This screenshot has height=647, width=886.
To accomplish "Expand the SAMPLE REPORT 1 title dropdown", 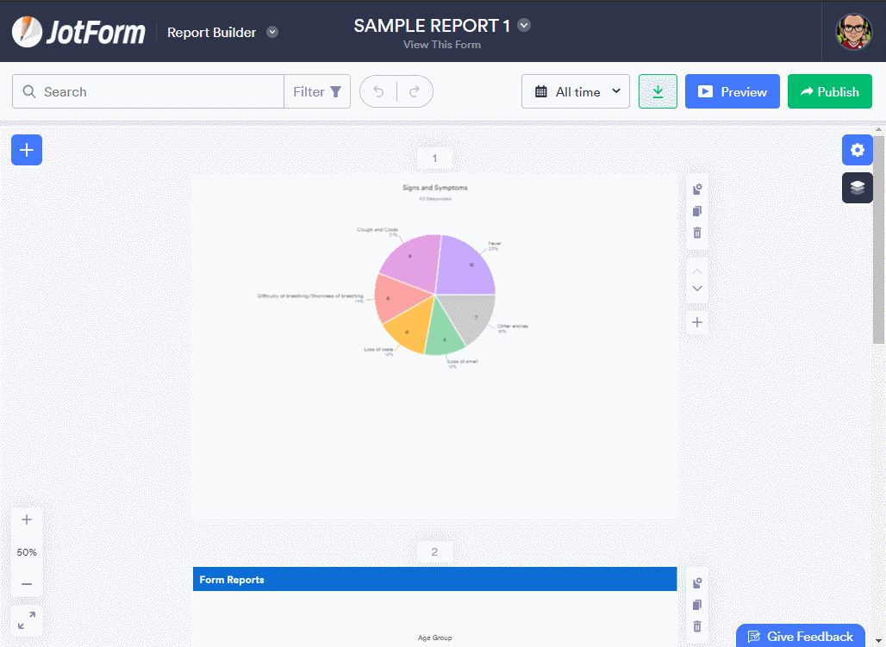I will (524, 25).
